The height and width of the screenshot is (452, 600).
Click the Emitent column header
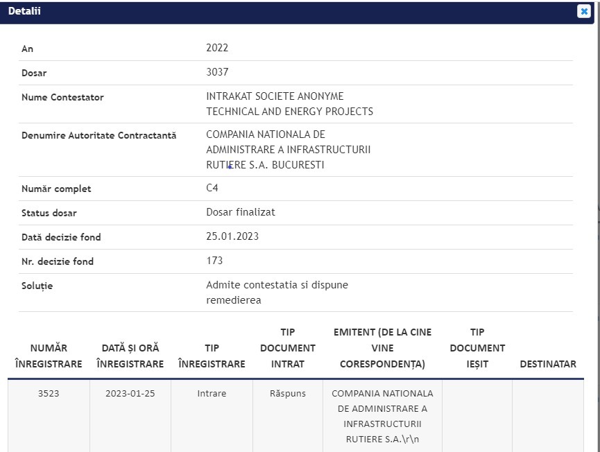[382, 348]
